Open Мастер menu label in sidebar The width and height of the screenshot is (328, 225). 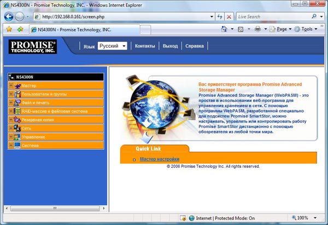coord(29,86)
